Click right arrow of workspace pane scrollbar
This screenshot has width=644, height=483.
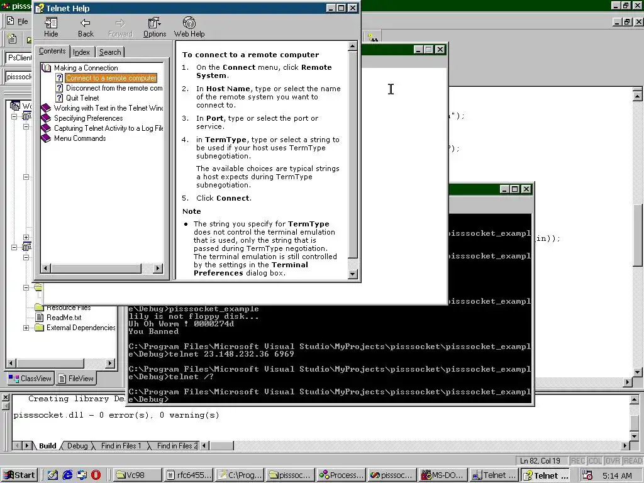tap(110, 363)
